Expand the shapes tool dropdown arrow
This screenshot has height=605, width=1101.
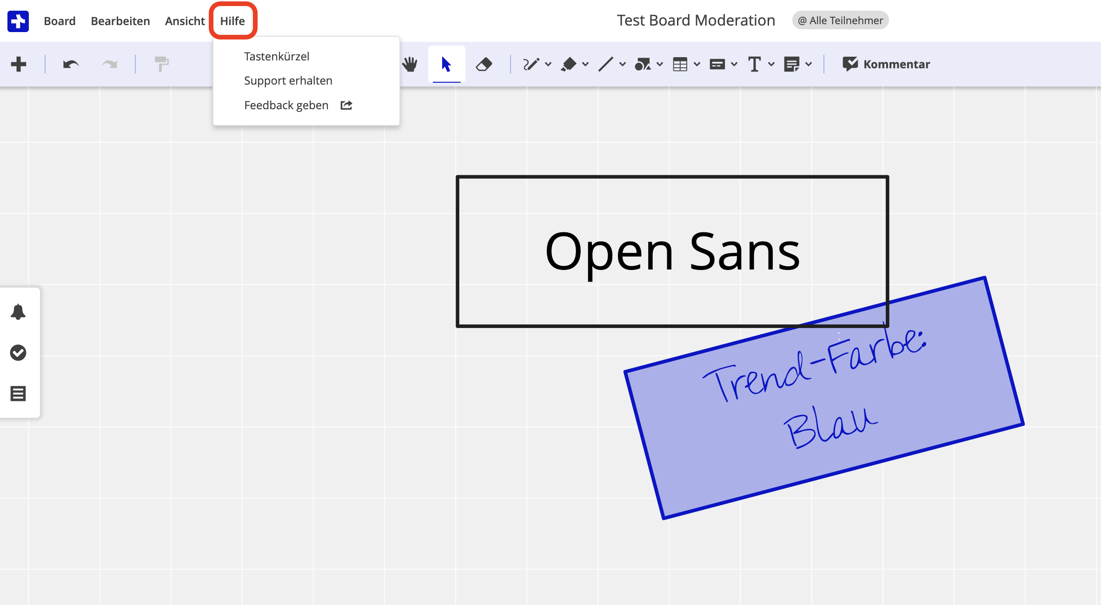point(660,64)
